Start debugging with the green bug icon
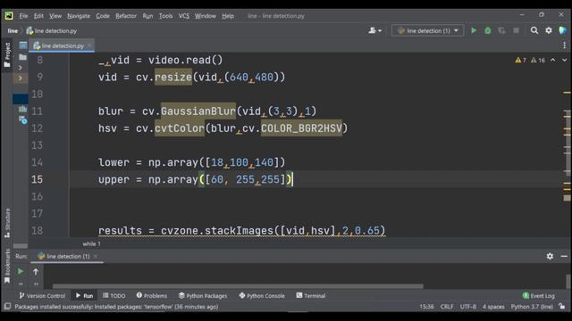The width and height of the screenshot is (572, 321). (488, 30)
